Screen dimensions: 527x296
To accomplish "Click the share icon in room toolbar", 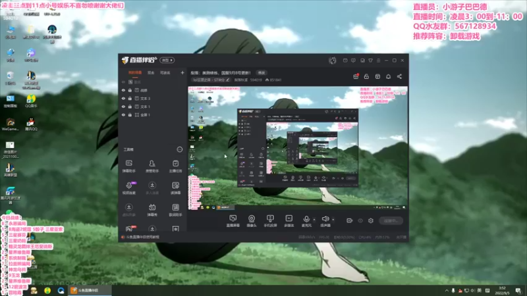I will point(399,76).
